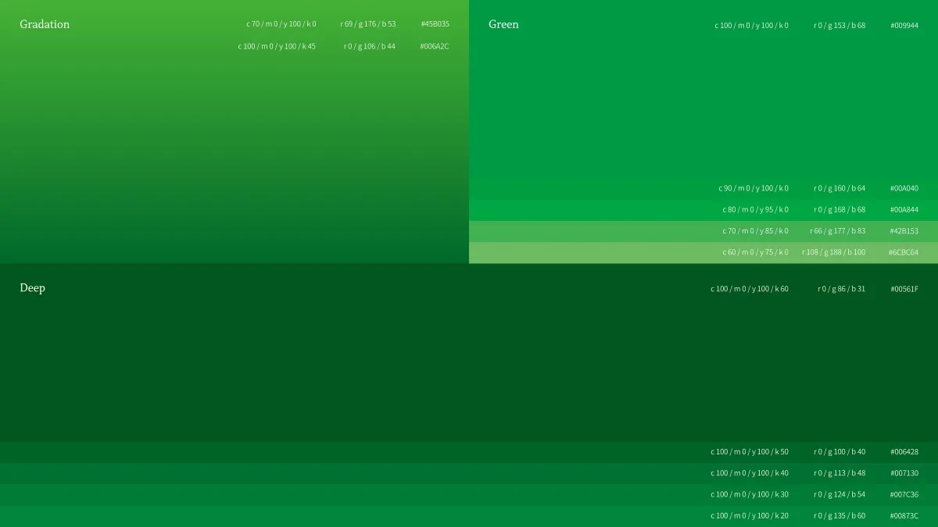Pick the CMYK text "c 80 / m 0 / y 95 / k 0"
Viewport: 938px width, 527px height.
[756, 209]
